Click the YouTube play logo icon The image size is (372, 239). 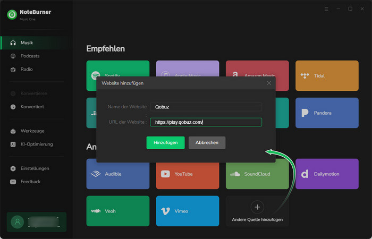(165, 174)
